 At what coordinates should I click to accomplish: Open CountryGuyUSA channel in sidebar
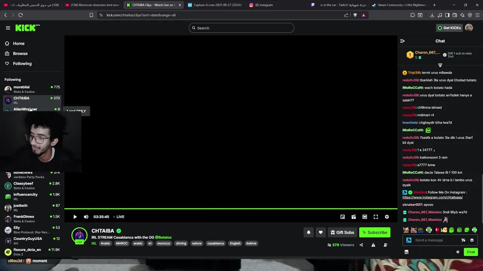32,241
